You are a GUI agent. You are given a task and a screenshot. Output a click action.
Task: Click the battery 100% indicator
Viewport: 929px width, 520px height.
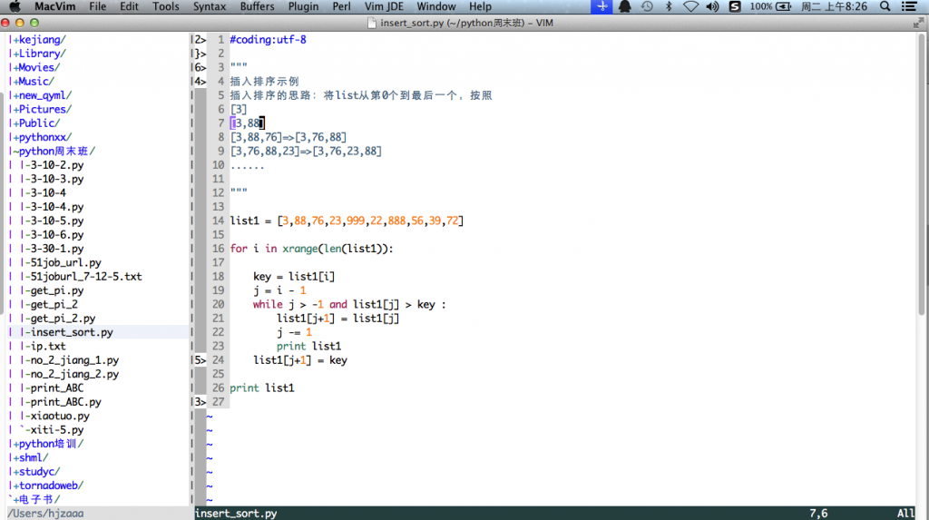click(770, 6)
